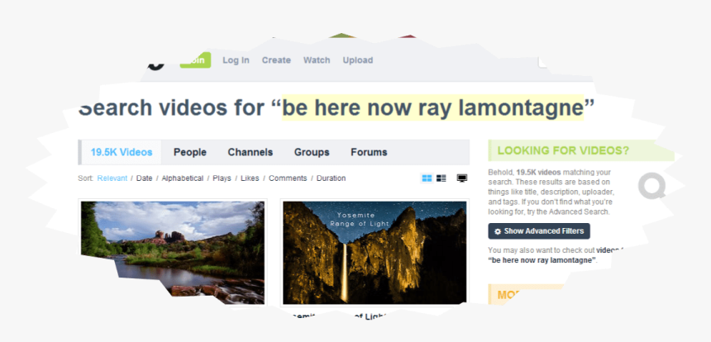Image resolution: width=711 pixels, height=342 pixels.
Task: Switch to the Channels tab
Action: tap(251, 152)
